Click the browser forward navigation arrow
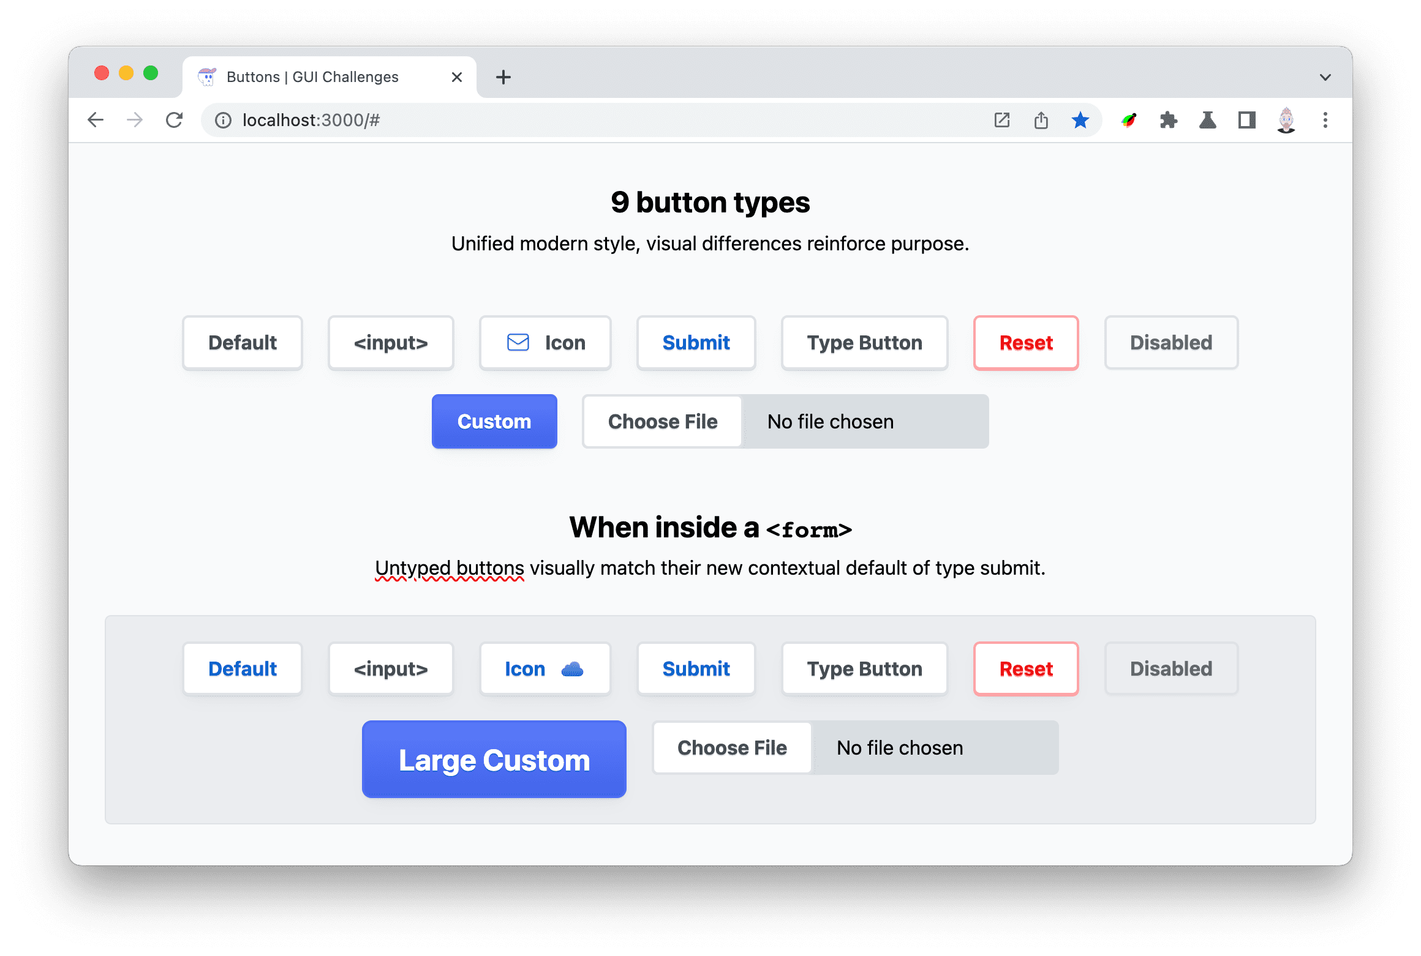Viewport: 1421px width, 956px height. coord(134,119)
